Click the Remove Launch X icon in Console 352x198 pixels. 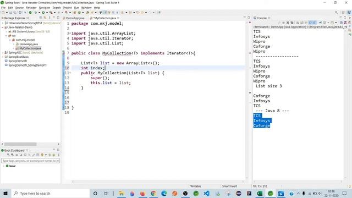pyautogui.click(x=288, y=23)
